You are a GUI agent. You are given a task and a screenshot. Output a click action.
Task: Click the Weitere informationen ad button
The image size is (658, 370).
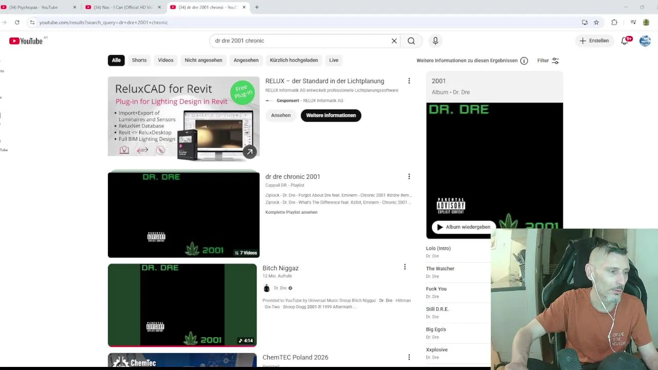(x=331, y=115)
